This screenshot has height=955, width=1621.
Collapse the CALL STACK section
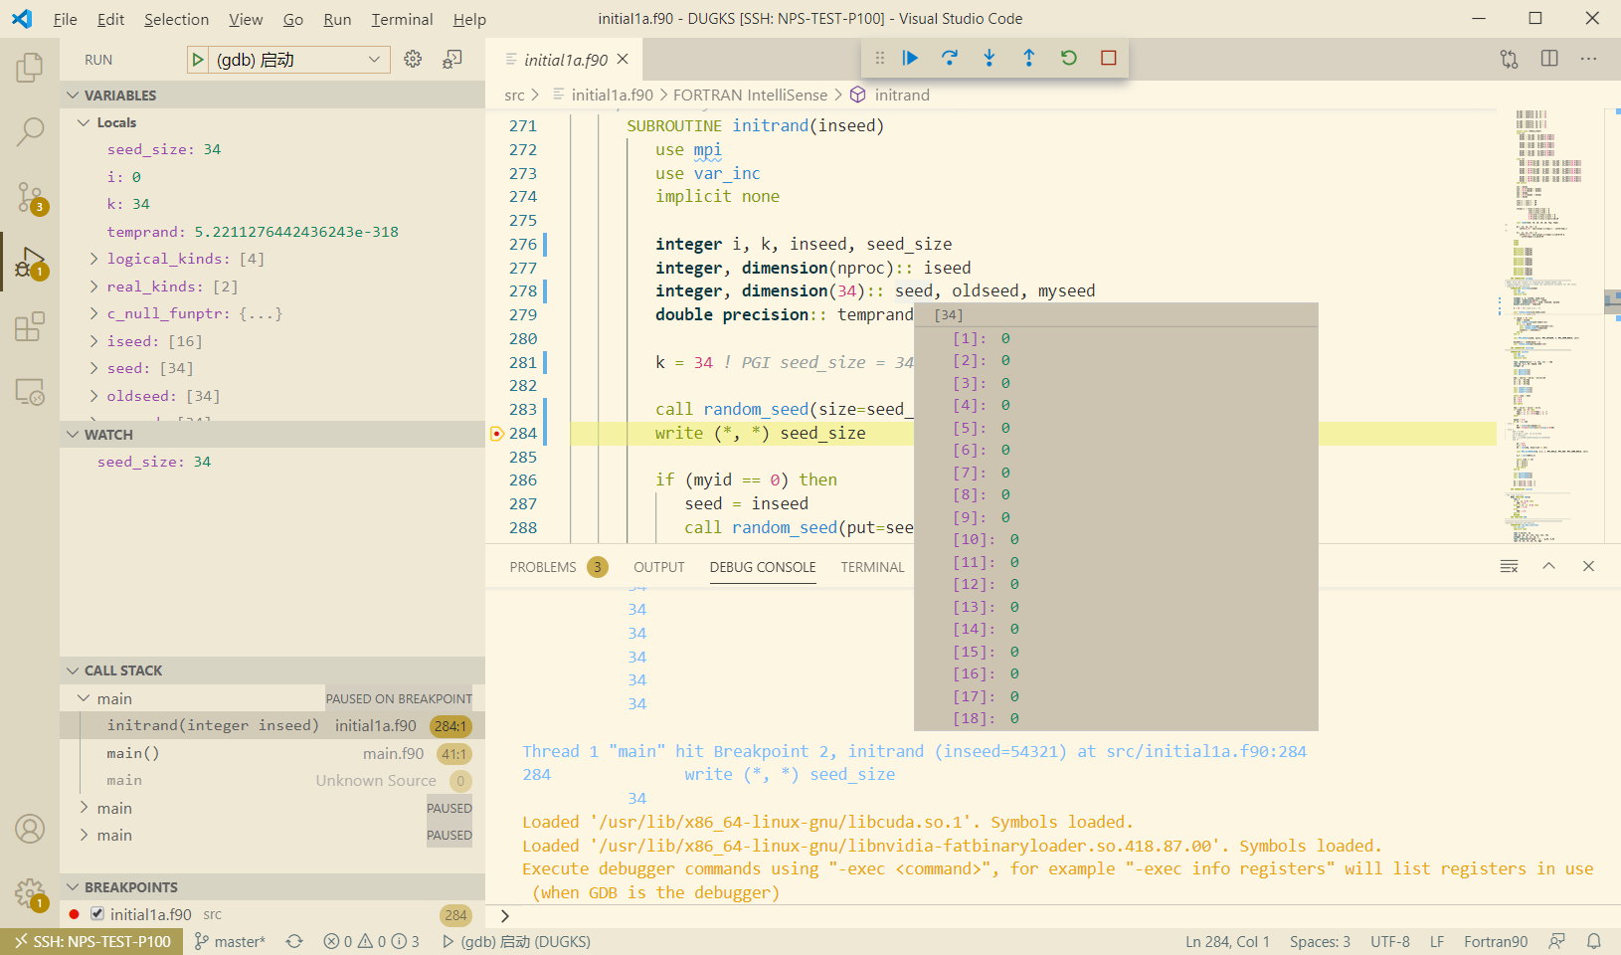[x=272, y=670]
